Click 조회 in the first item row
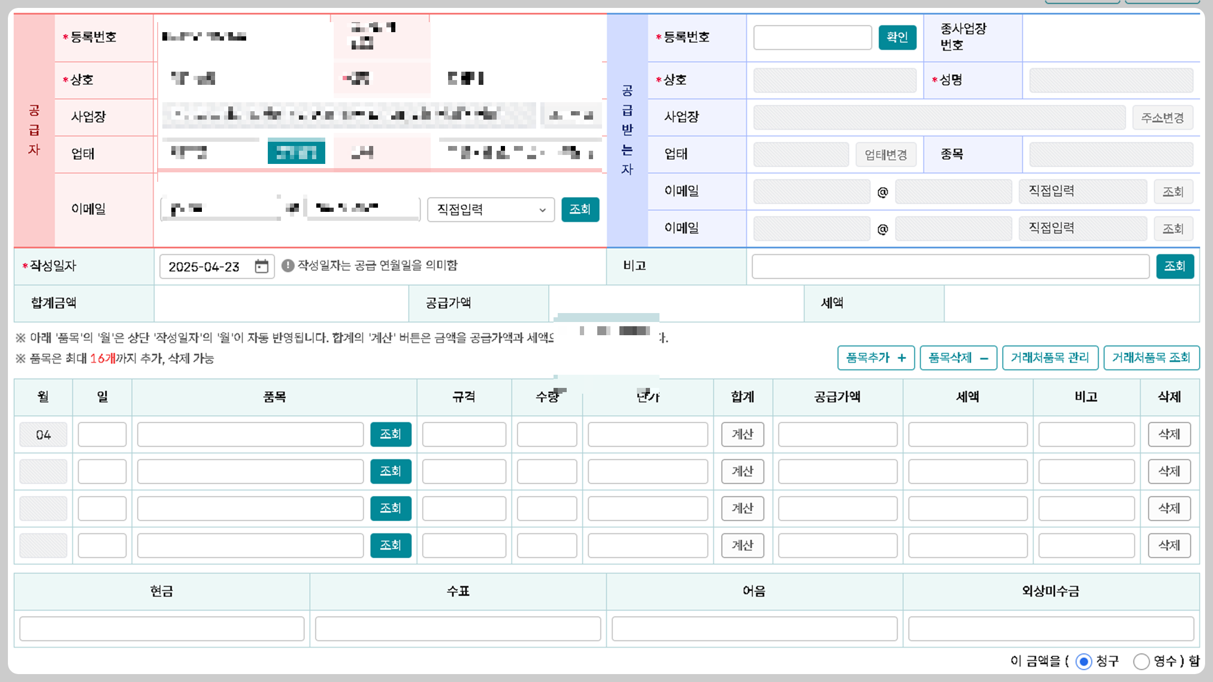 (x=390, y=434)
